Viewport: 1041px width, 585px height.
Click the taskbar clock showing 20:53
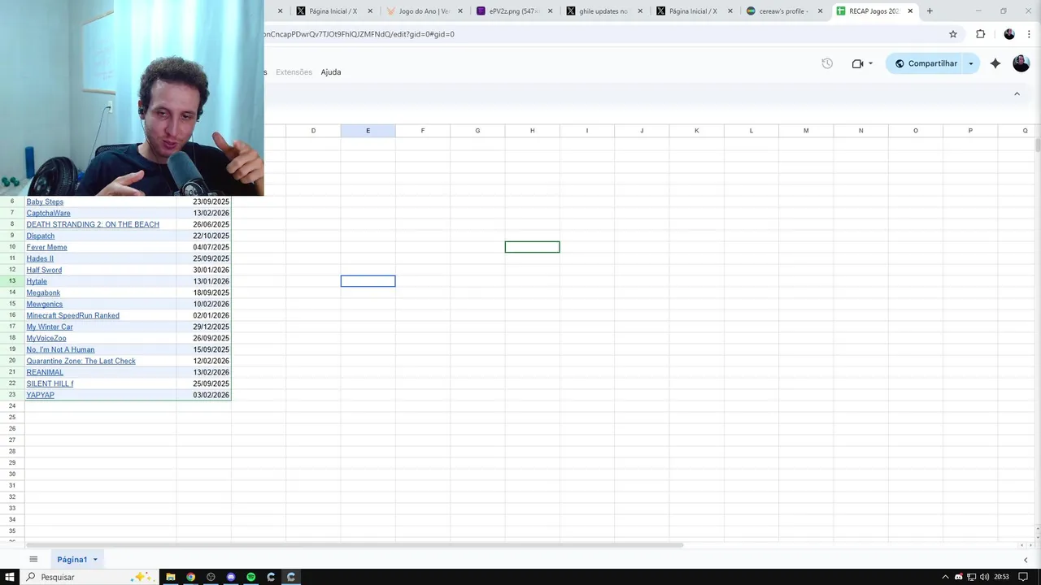[1001, 577]
